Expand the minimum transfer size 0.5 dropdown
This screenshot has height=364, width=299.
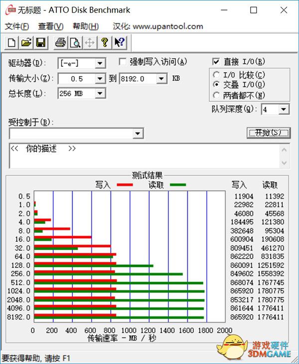tap(100, 79)
